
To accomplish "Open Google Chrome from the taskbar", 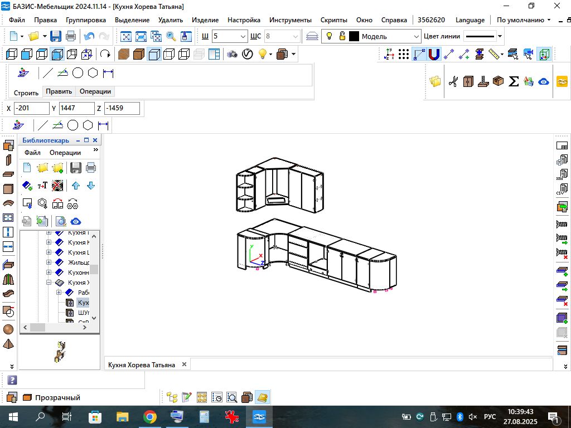I will coord(149,417).
